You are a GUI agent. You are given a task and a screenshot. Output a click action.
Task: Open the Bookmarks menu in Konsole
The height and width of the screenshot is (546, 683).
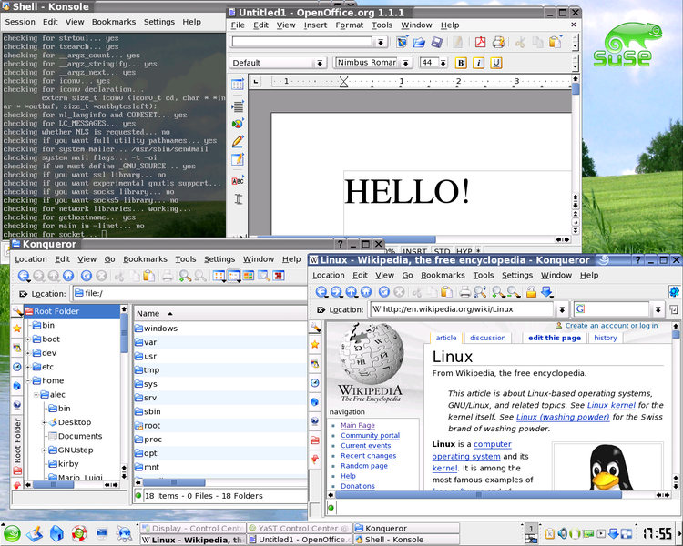click(x=116, y=21)
